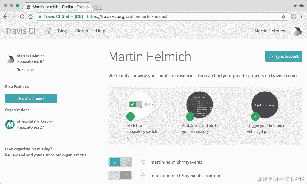Click the broadcast tower icon in Travis header
307x184 pixels.
[48, 31]
